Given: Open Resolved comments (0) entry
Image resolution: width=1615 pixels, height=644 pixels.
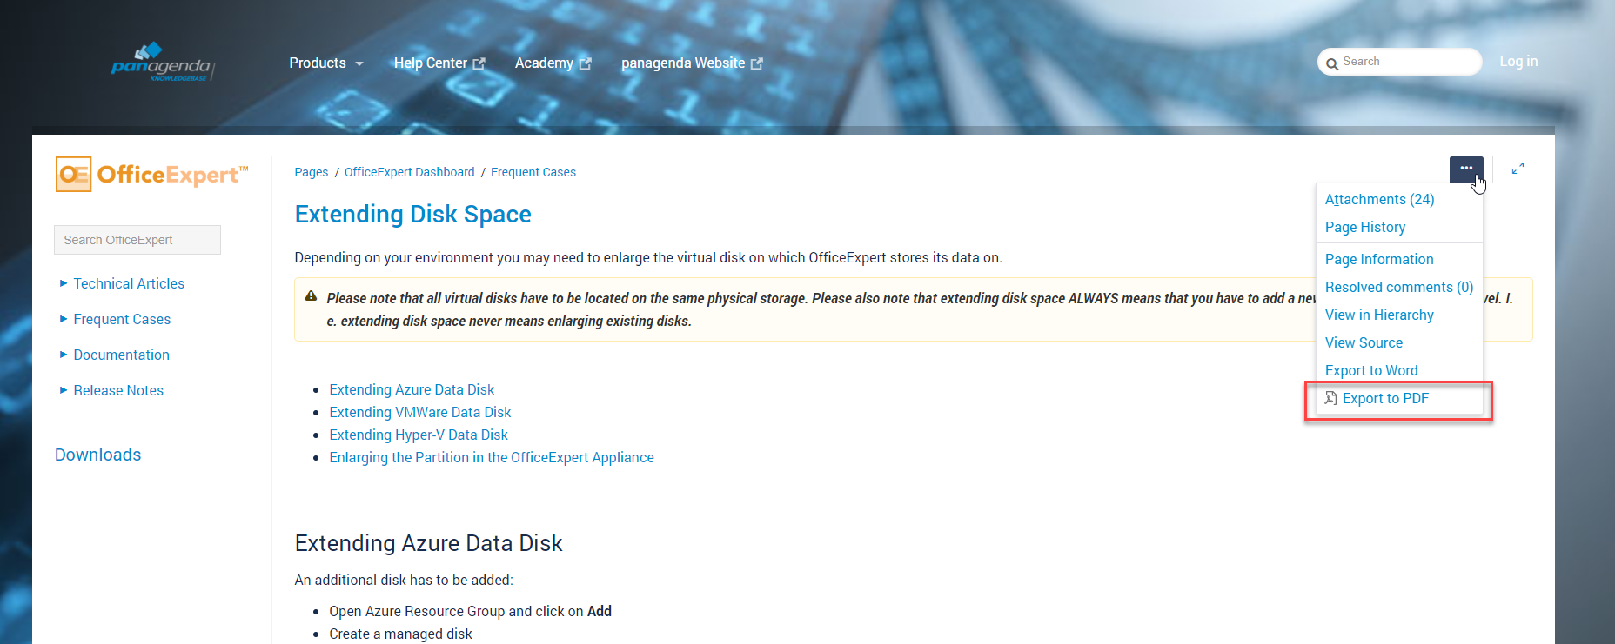Looking at the screenshot, I should [x=1398, y=287].
